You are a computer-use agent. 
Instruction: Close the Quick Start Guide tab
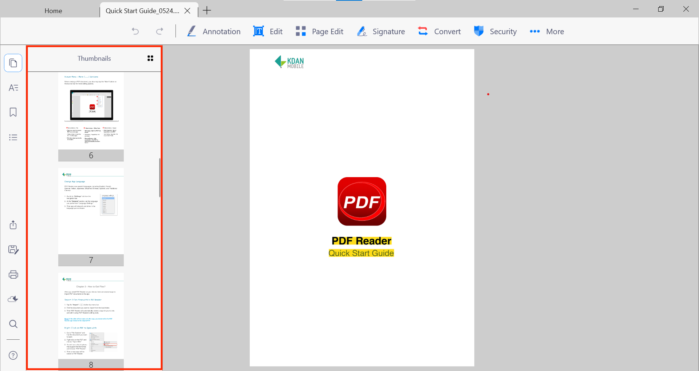(x=187, y=11)
